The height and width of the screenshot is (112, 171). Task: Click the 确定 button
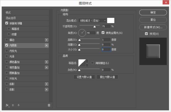[x=153, y=12]
